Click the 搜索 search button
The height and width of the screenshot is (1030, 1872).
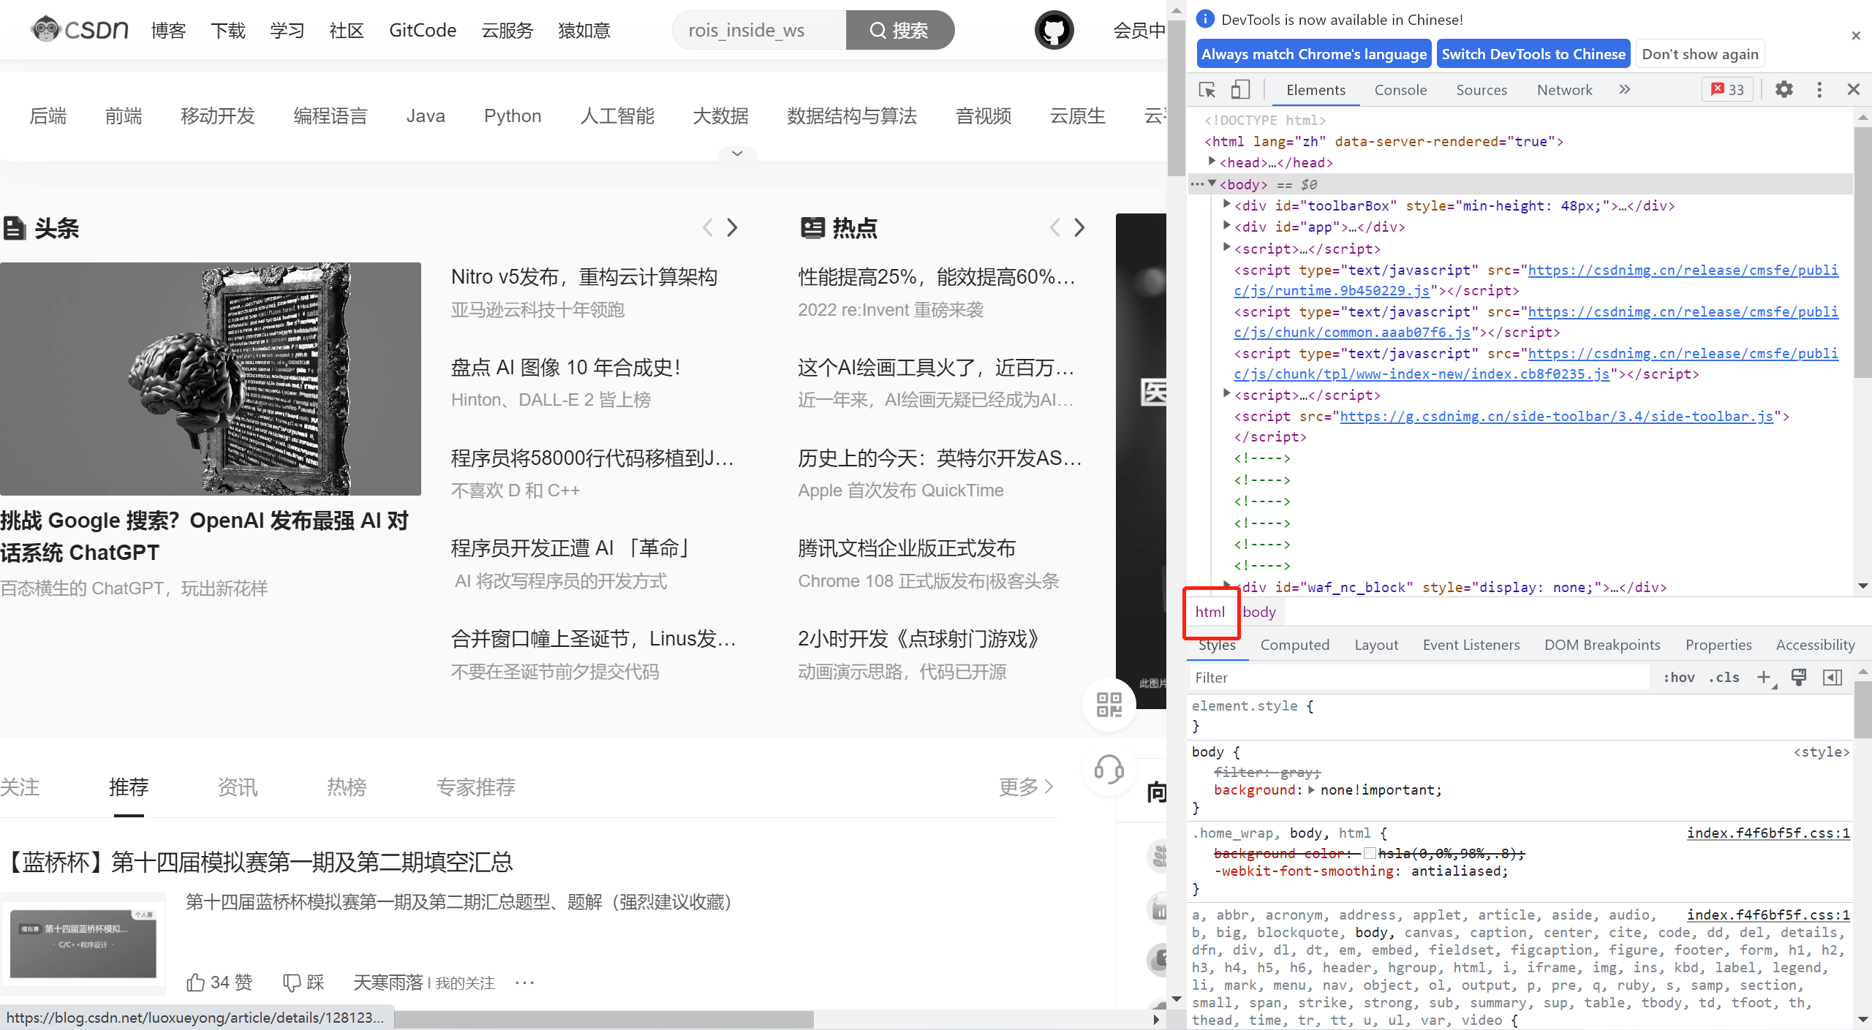click(x=900, y=30)
